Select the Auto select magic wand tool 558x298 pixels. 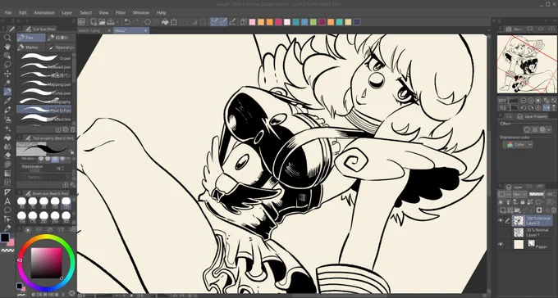[7, 83]
